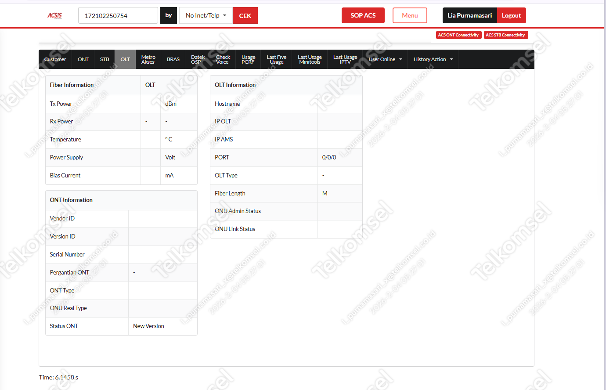606x390 pixels.
Task: Click the black 'by' button
Action: [169, 15]
